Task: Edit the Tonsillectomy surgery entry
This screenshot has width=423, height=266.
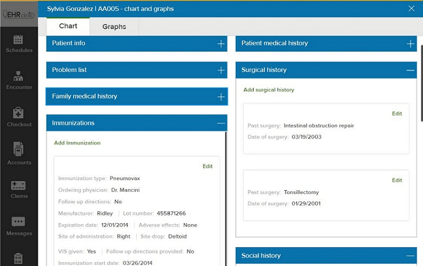Action: pos(397,180)
